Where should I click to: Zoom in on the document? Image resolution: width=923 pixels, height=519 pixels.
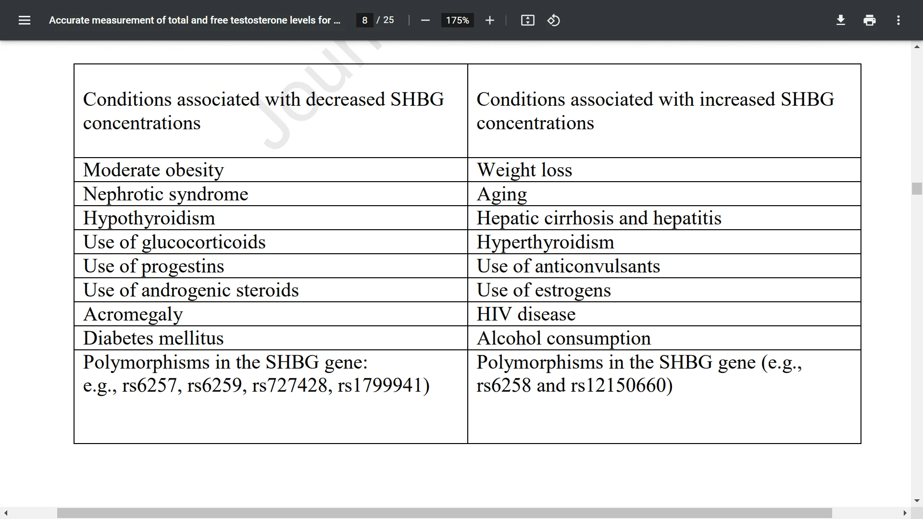click(x=489, y=20)
